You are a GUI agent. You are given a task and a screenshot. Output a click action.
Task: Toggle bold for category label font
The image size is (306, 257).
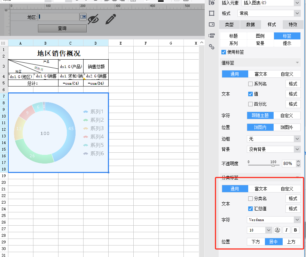tap(296, 230)
